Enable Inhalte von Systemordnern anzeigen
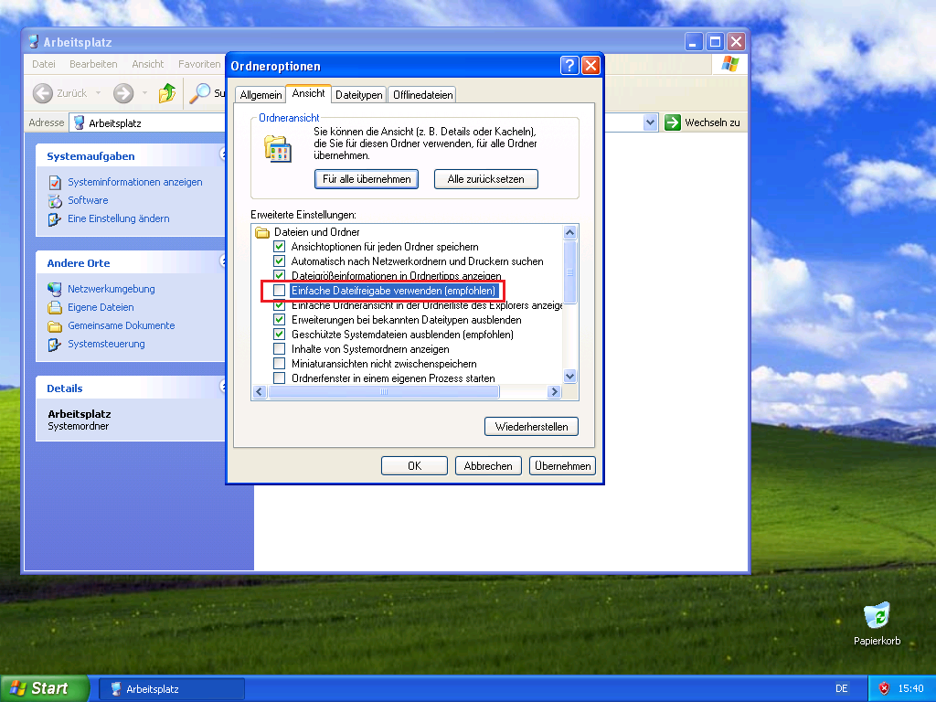This screenshot has height=702, width=936. point(280,348)
